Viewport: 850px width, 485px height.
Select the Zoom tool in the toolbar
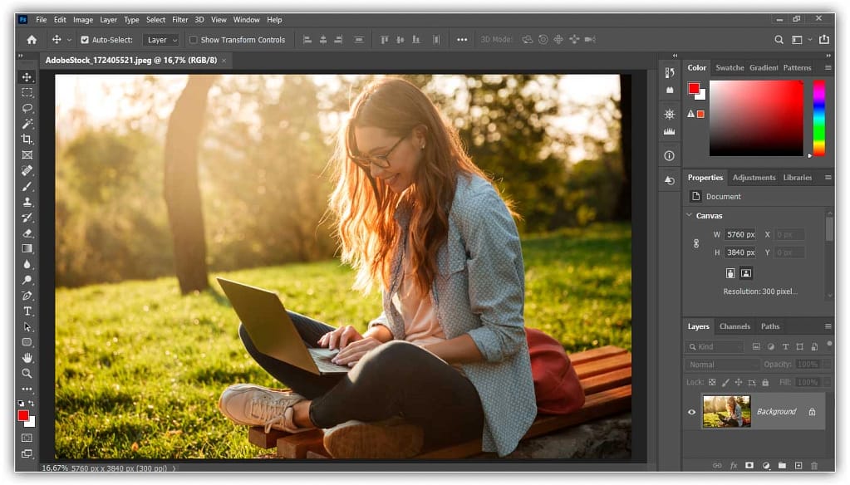click(x=27, y=374)
